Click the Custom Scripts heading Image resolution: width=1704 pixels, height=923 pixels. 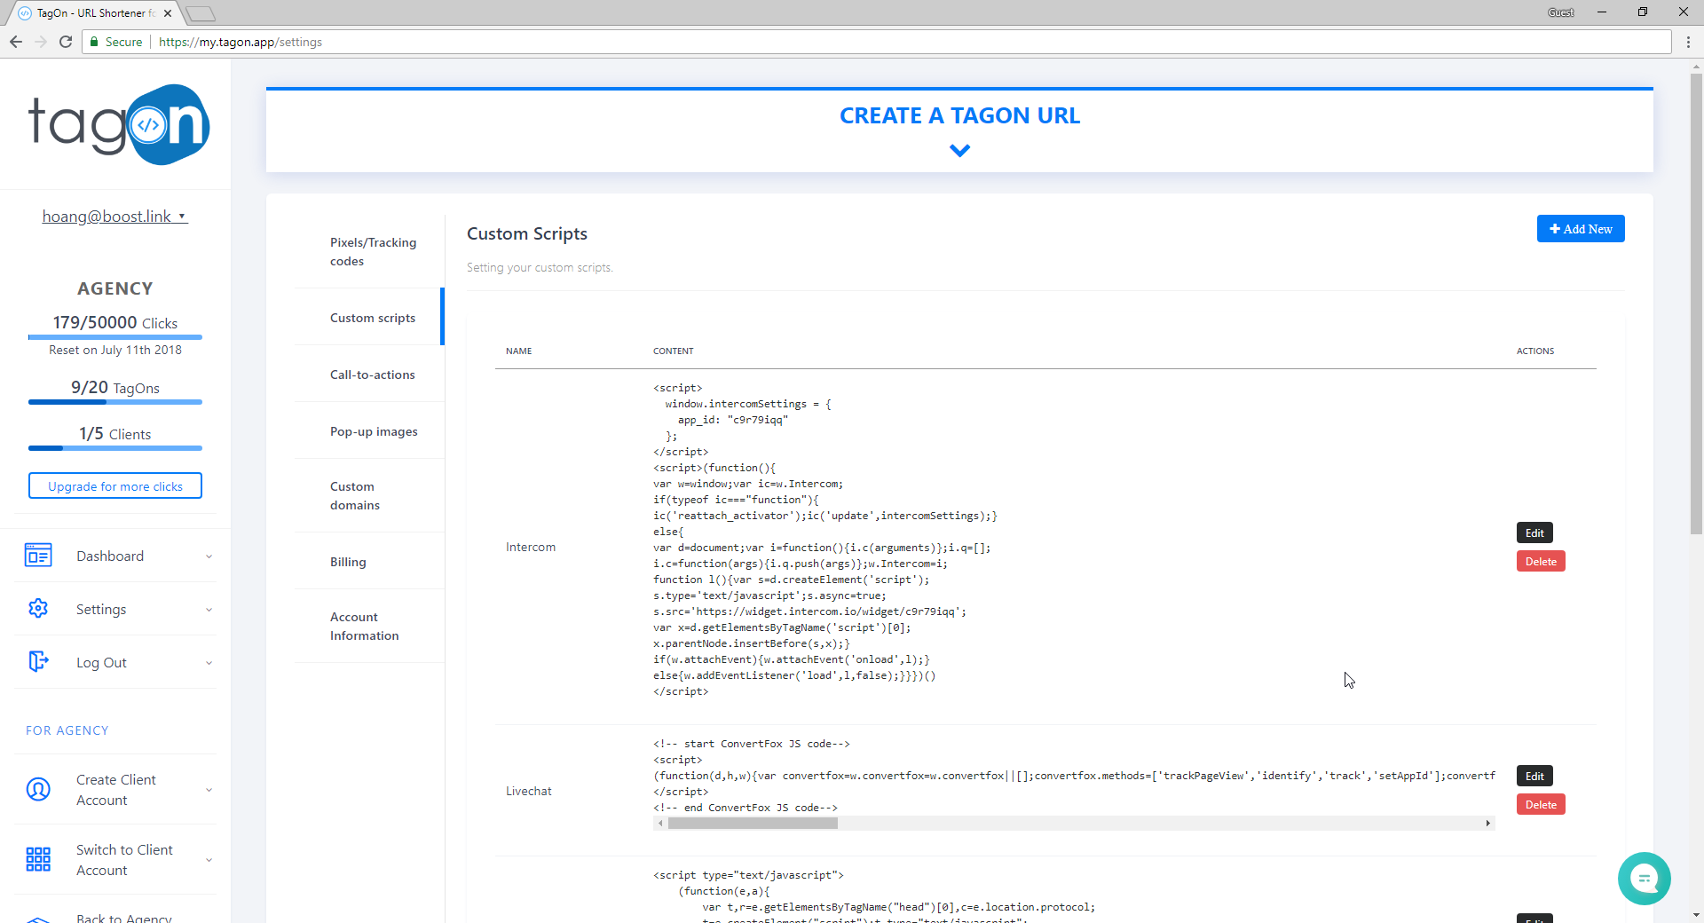tap(527, 233)
